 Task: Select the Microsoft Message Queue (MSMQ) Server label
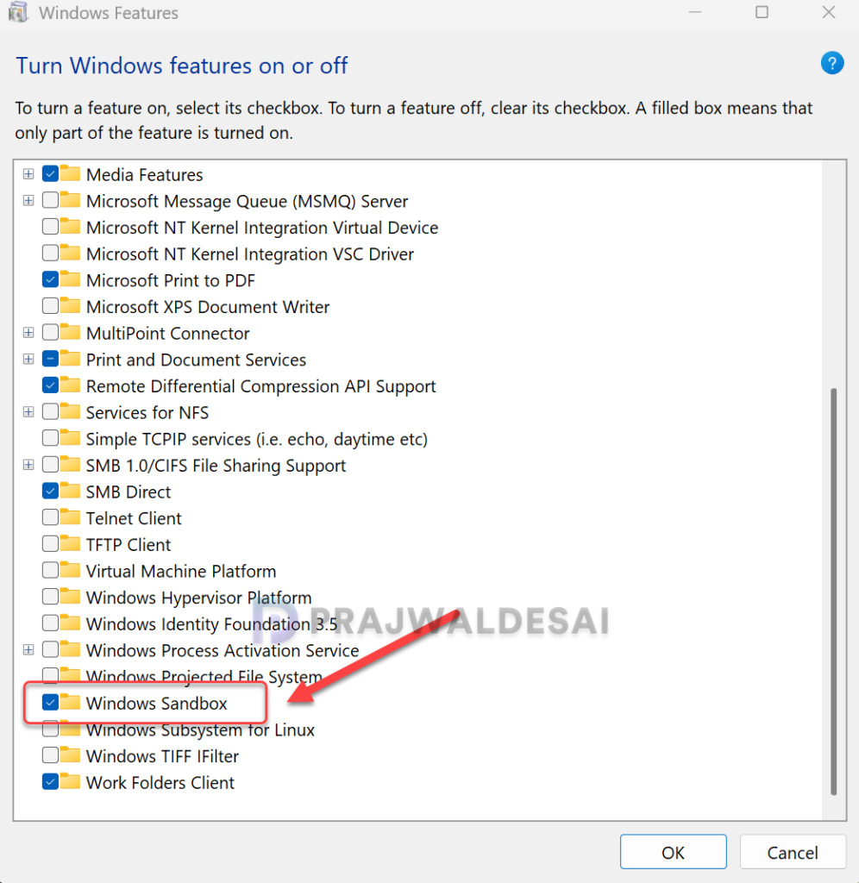247,201
